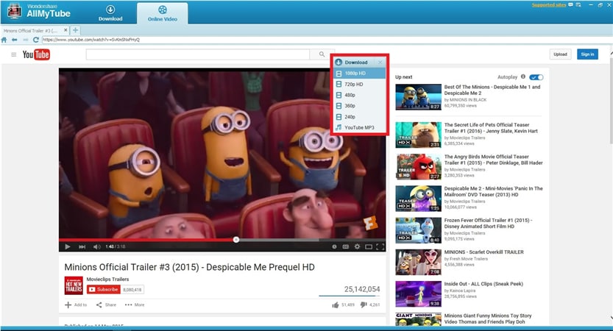
Task: Close the Minions Official Trailer browser tab
Action: pyautogui.click(x=65, y=30)
